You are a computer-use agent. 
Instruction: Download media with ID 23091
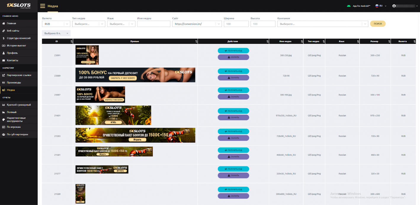click(x=233, y=57)
